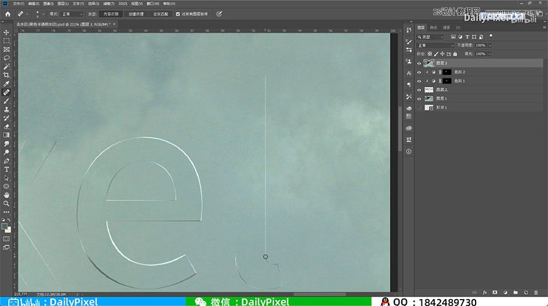Select the Magic Wand tool
The image size is (548, 306).
pyautogui.click(x=6, y=66)
